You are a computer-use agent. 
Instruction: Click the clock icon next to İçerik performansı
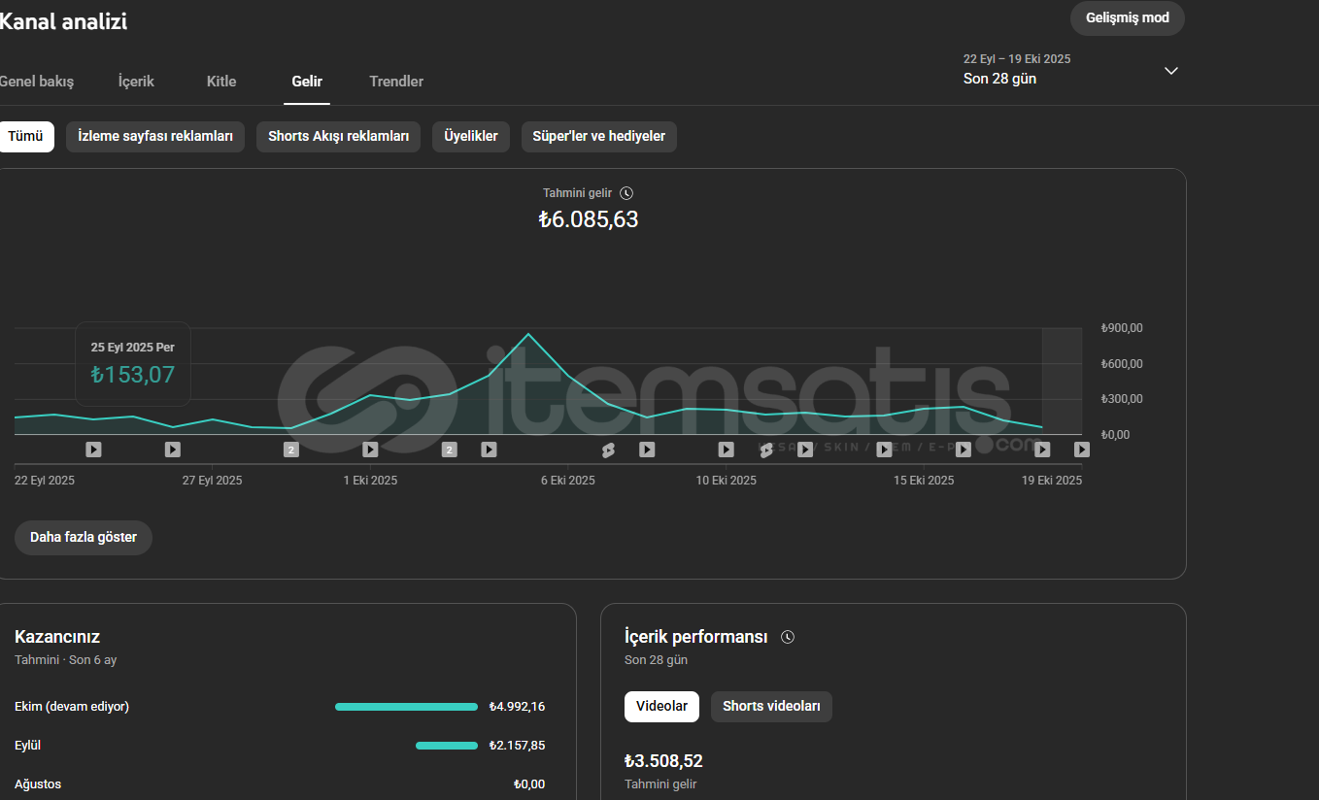point(788,637)
